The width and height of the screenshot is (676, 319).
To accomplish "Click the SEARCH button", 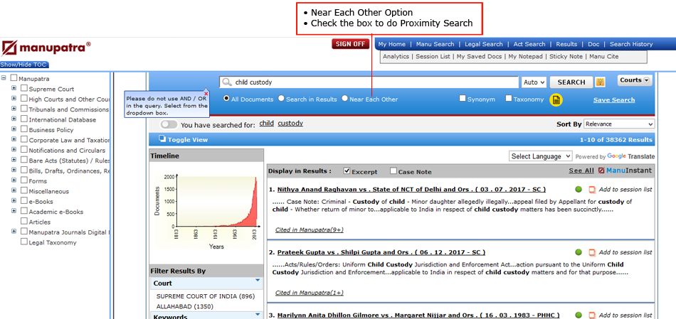I will [x=571, y=82].
